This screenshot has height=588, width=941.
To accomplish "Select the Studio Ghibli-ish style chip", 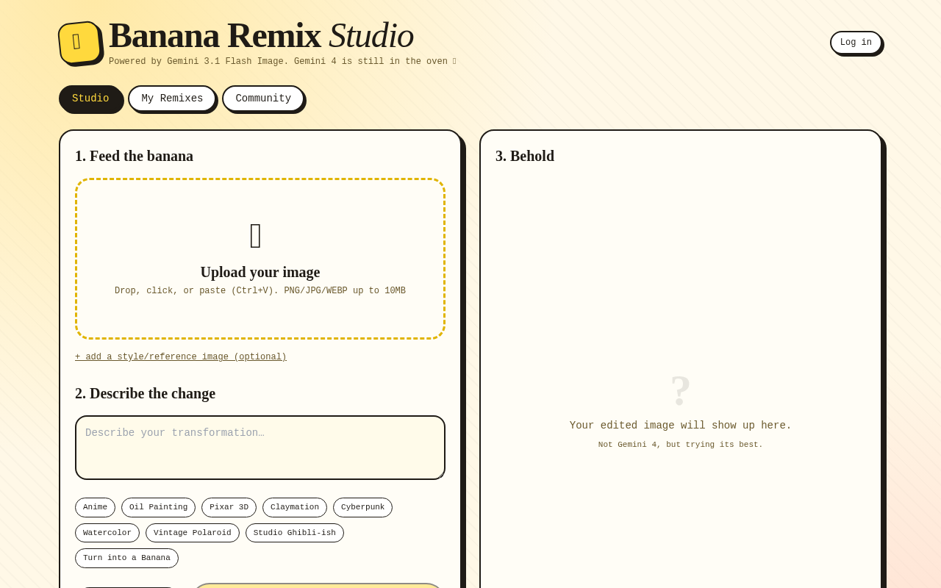I will (295, 533).
